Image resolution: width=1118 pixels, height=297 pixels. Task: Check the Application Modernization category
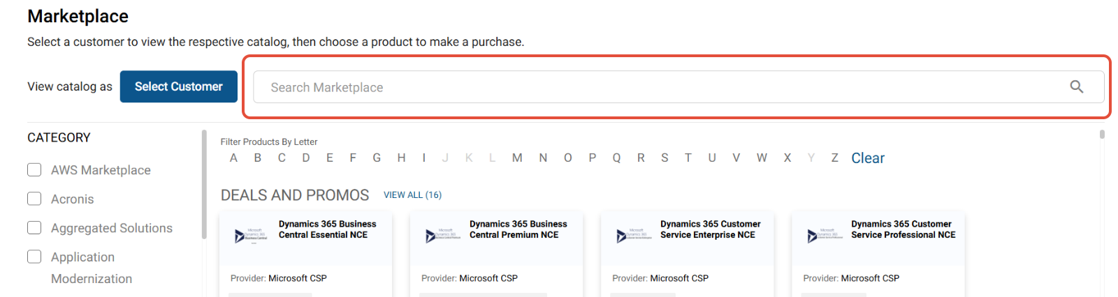[34, 257]
